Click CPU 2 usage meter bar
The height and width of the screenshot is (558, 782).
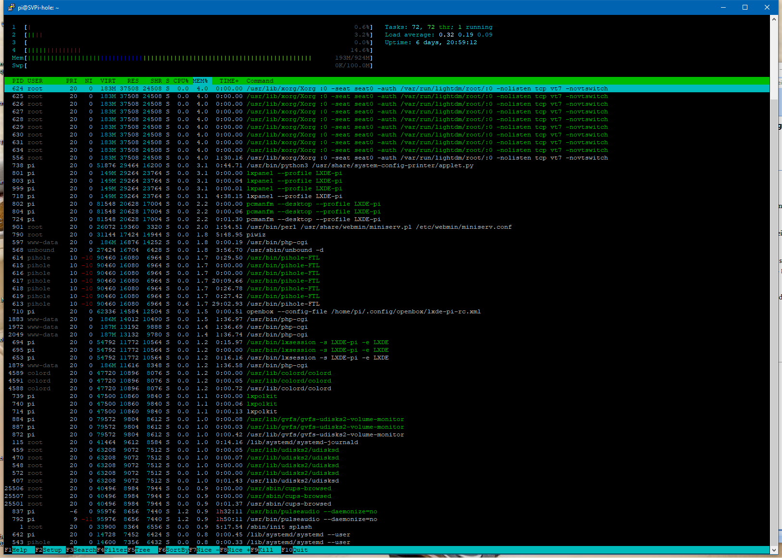(x=192, y=35)
